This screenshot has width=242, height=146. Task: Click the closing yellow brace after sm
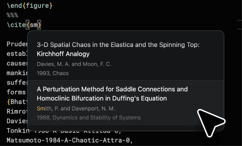(39, 25)
